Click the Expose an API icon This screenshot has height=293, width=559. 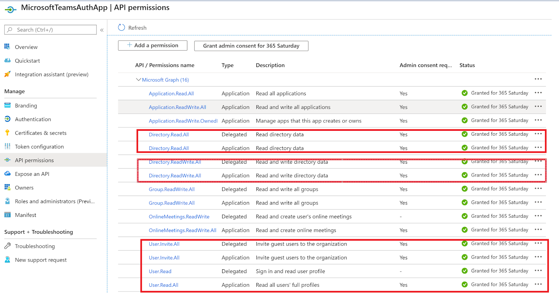pos(7,174)
